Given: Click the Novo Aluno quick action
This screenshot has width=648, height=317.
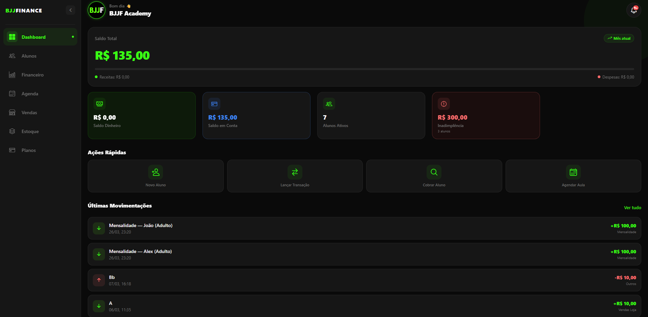Looking at the screenshot, I should coord(156,176).
